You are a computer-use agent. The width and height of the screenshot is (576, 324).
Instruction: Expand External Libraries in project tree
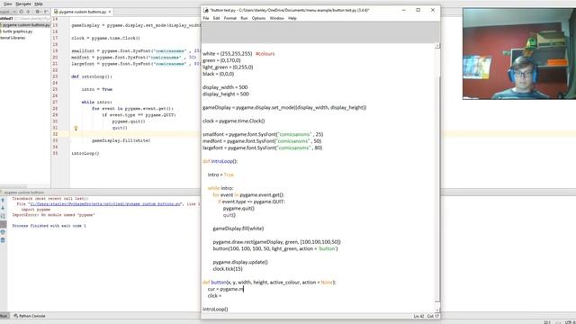pyautogui.click(x=13, y=38)
